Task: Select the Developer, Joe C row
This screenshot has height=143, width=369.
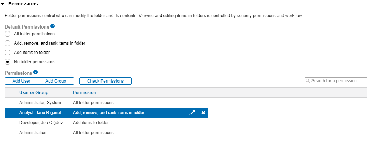Action: pos(43,123)
